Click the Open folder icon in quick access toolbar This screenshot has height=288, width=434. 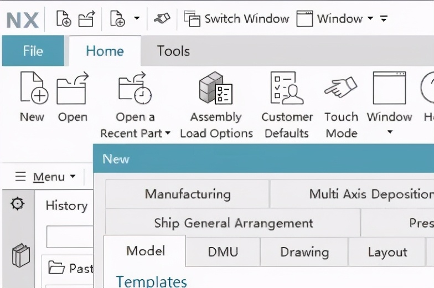tap(86, 19)
